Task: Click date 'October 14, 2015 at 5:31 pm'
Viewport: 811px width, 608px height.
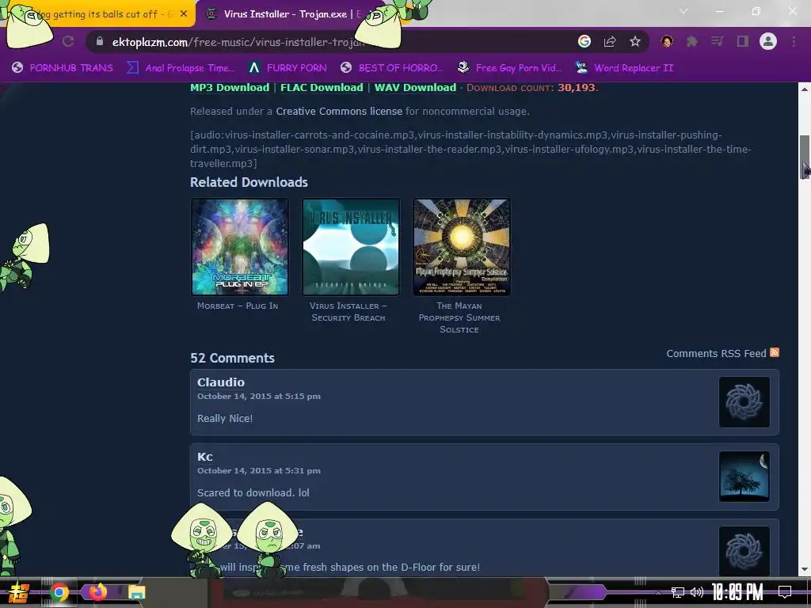Action: (x=259, y=470)
